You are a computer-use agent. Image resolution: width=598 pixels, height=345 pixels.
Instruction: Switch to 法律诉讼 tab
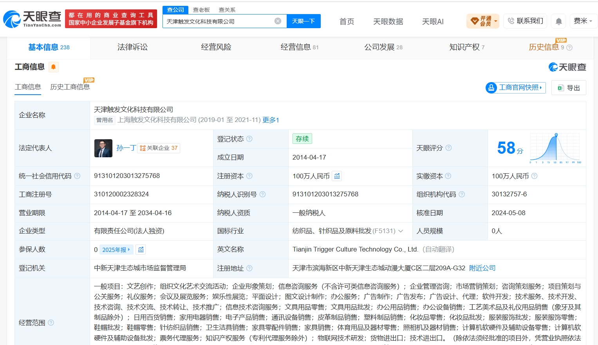pos(132,47)
